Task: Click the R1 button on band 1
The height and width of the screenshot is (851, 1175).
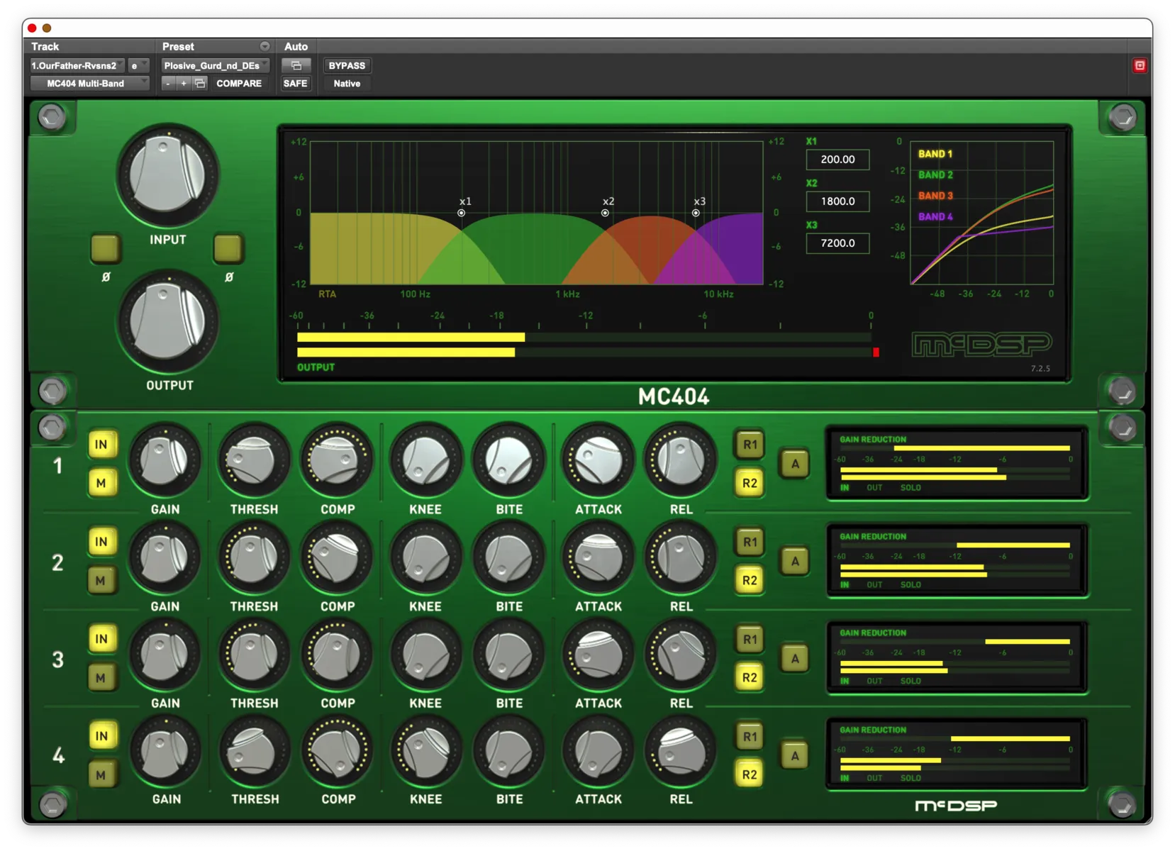Action: (x=749, y=445)
